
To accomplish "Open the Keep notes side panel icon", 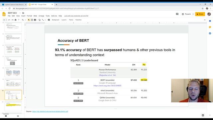I will coord(210,27).
